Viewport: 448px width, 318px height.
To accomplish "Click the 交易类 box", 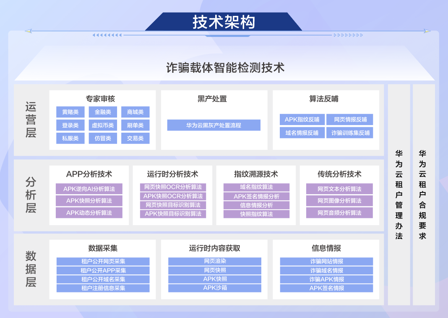I will pyautogui.click(x=135, y=138).
